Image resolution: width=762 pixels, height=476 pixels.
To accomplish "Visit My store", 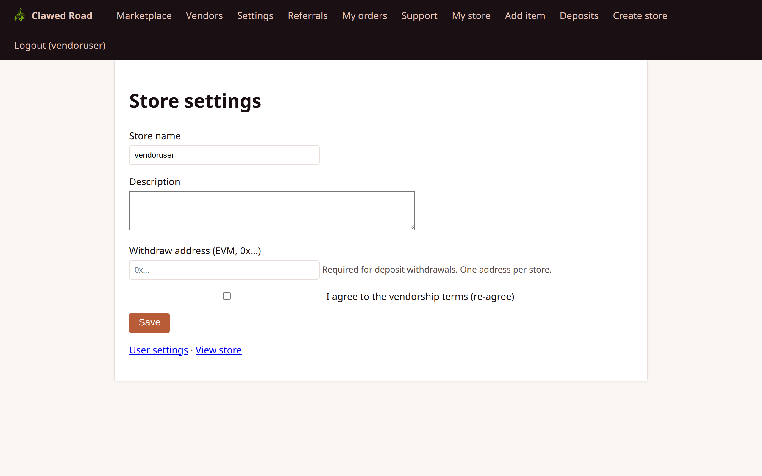I will click(x=471, y=15).
